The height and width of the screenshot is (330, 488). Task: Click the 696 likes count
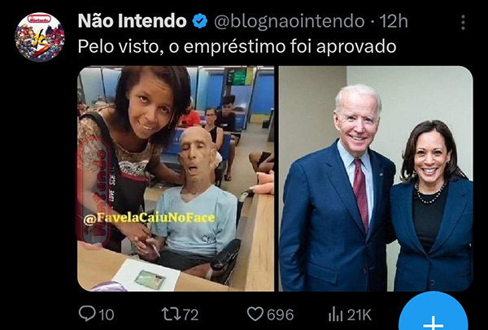point(280,315)
